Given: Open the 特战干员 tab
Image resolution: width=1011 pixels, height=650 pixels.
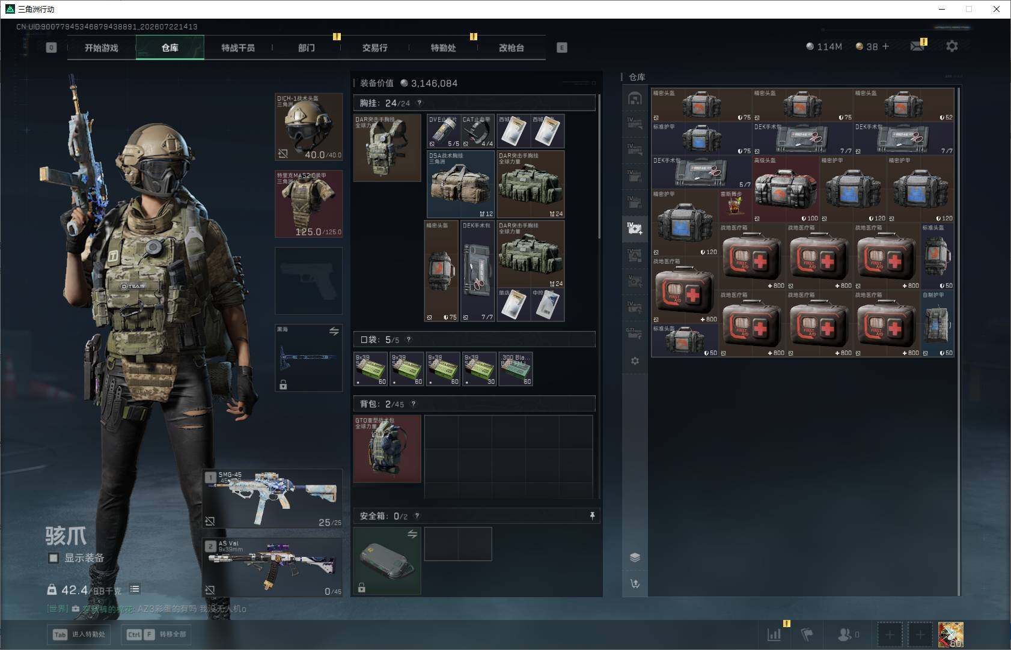Looking at the screenshot, I should tap(238, 47).
